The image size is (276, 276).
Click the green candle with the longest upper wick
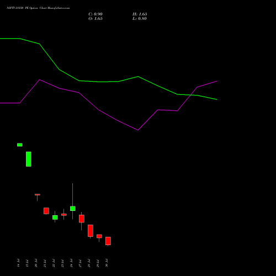(73, 209)
